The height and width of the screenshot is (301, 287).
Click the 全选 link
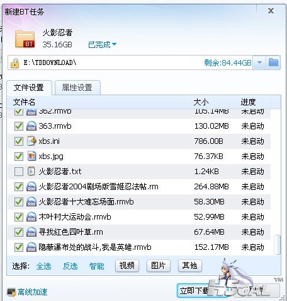pos(43,266)
